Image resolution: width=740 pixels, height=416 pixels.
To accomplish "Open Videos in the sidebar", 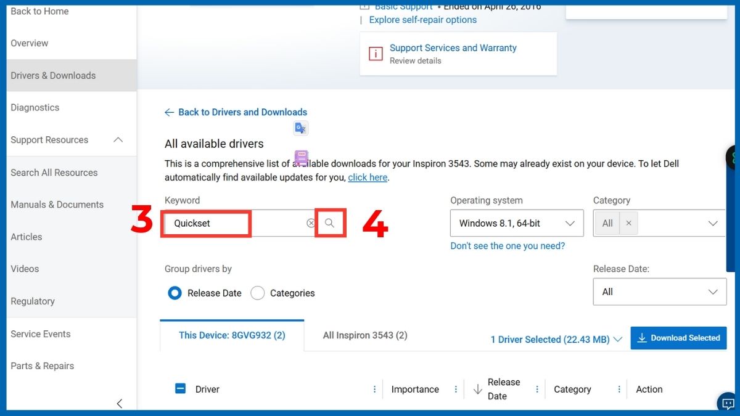I will tap(25, 269).
